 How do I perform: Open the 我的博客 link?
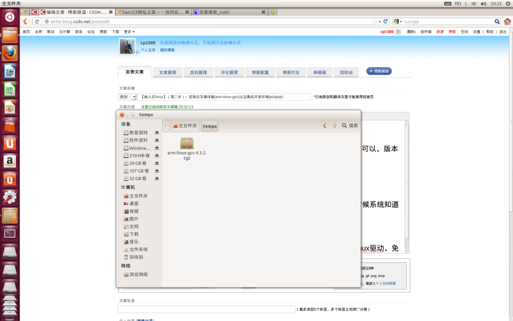167,50
